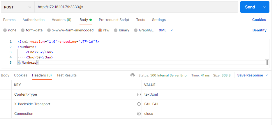Open the Send button arrow dropdown
277x125 pixels.
264,7
